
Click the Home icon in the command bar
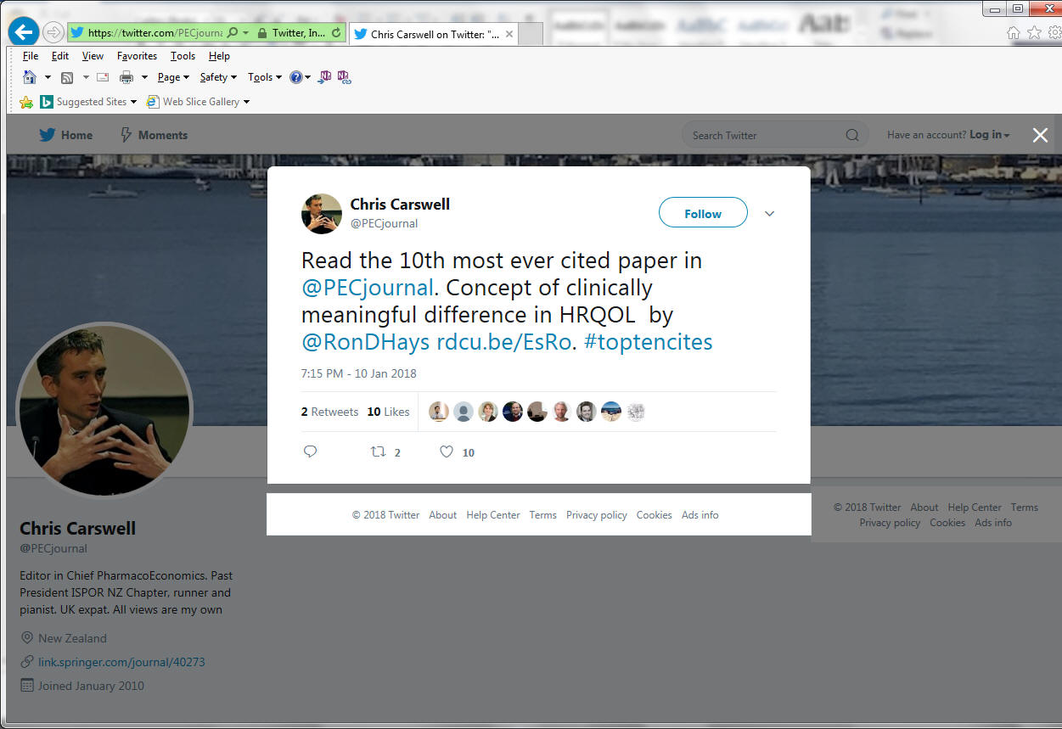pyautogui.click(x=30, y=77)
